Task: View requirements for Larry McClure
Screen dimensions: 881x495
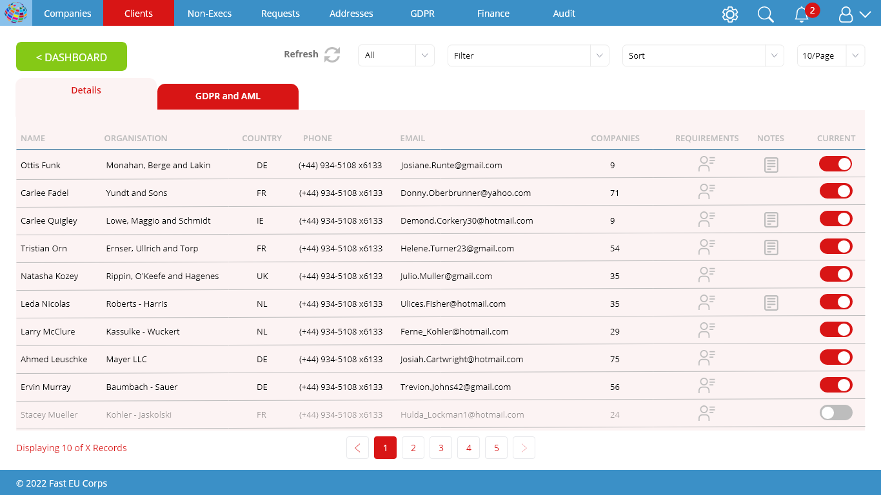Action: point(707,331)
